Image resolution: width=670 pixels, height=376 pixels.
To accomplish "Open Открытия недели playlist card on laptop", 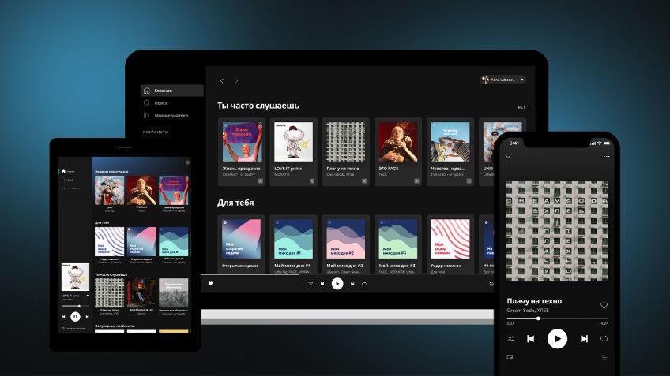I will click(242, 244).
